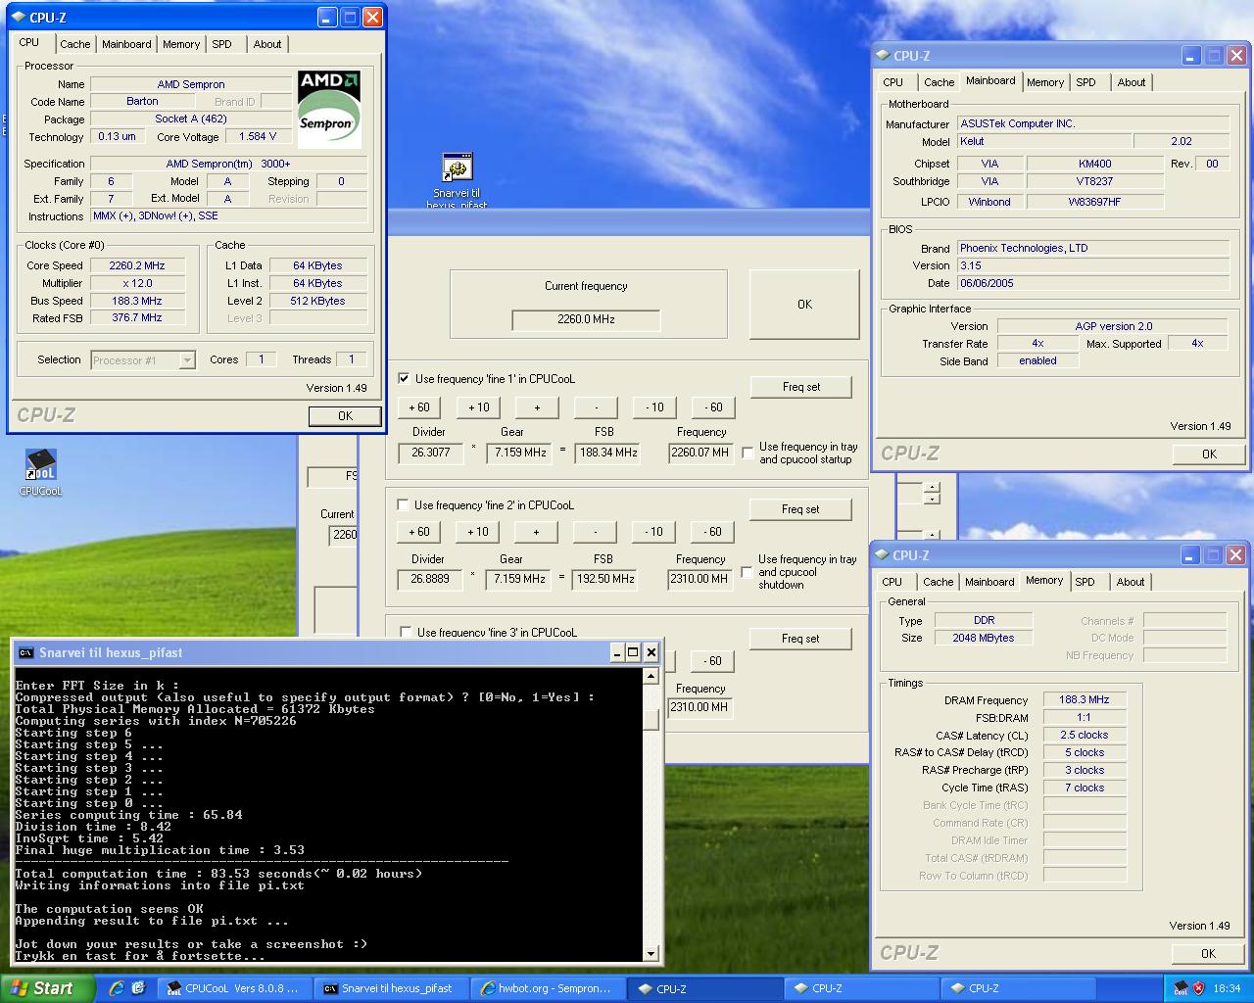Image resolution: width=1254 pixels, height=1003 pixels.
Task: Click the Chipset model value KM400
Action: coord(1095,164)
